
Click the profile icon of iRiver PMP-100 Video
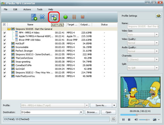(x=16, y=40)
